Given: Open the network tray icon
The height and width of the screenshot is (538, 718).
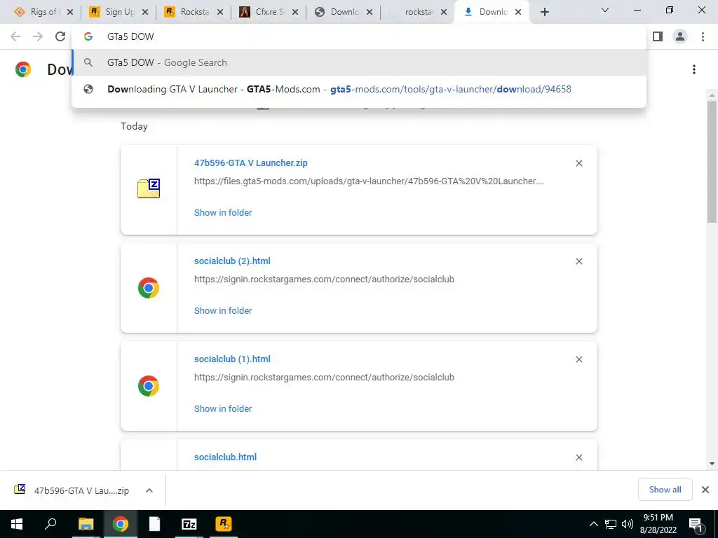Looking at the screenshot, I should coord(611,524).
